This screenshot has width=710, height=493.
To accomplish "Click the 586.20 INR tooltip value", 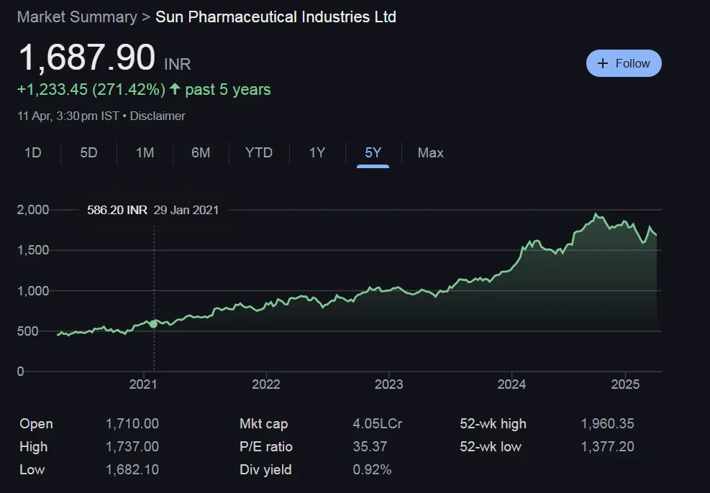I will (117, 210).
